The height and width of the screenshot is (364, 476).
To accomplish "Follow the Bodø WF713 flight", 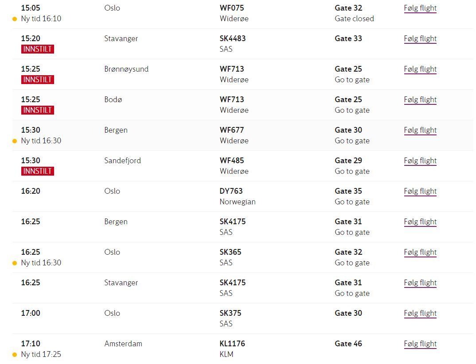I will 420,100.
